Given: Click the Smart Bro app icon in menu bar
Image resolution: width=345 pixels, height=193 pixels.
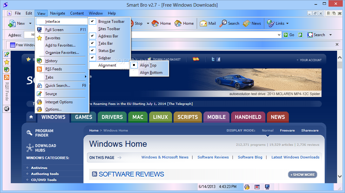Looking at the screenshot, I should click(x=9, y=13).
